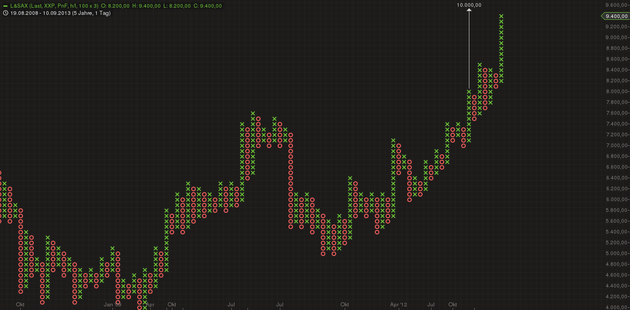This screenshot has height=310, width=630.
Task: Select the Jan '09 marker on time axis
Action: 112,305
